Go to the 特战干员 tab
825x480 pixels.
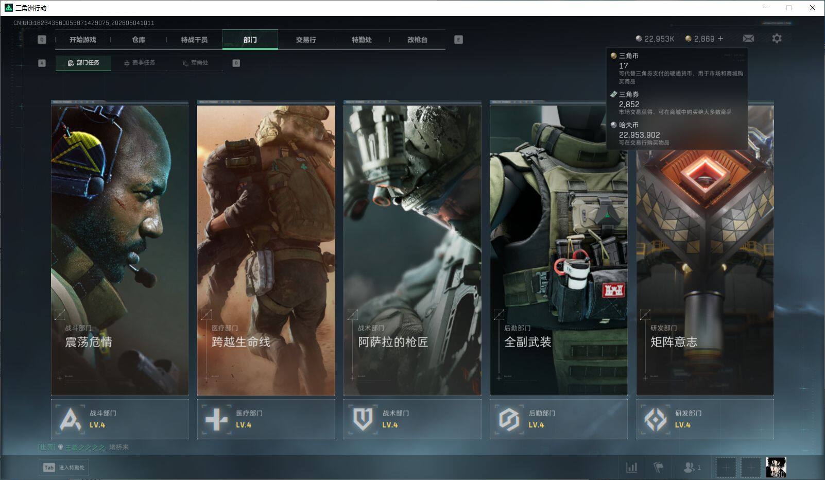point(194,40)
